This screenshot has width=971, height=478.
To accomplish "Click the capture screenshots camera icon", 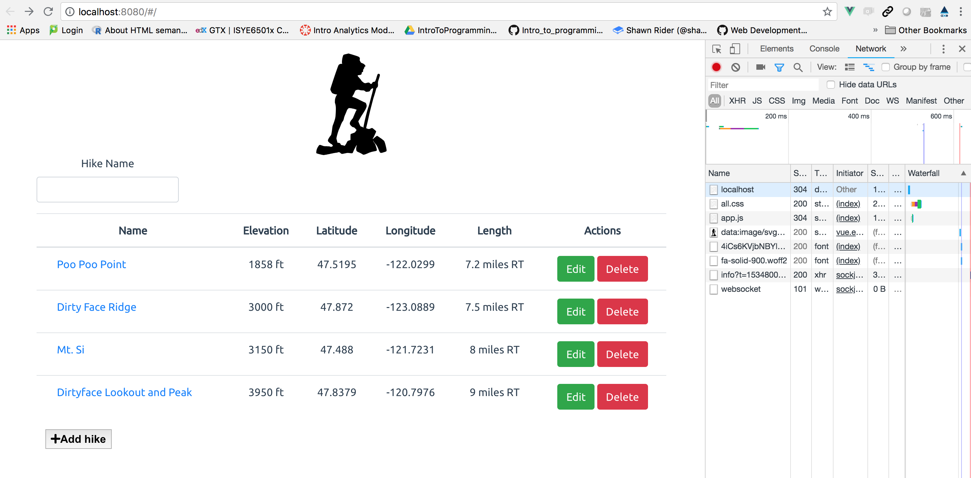I will (761, 67).
